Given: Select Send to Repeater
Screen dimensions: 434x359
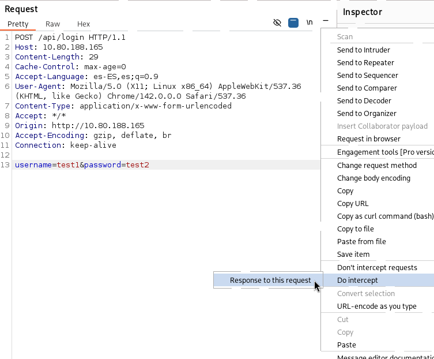Looking at the screenshot, I should pos(365,63).
